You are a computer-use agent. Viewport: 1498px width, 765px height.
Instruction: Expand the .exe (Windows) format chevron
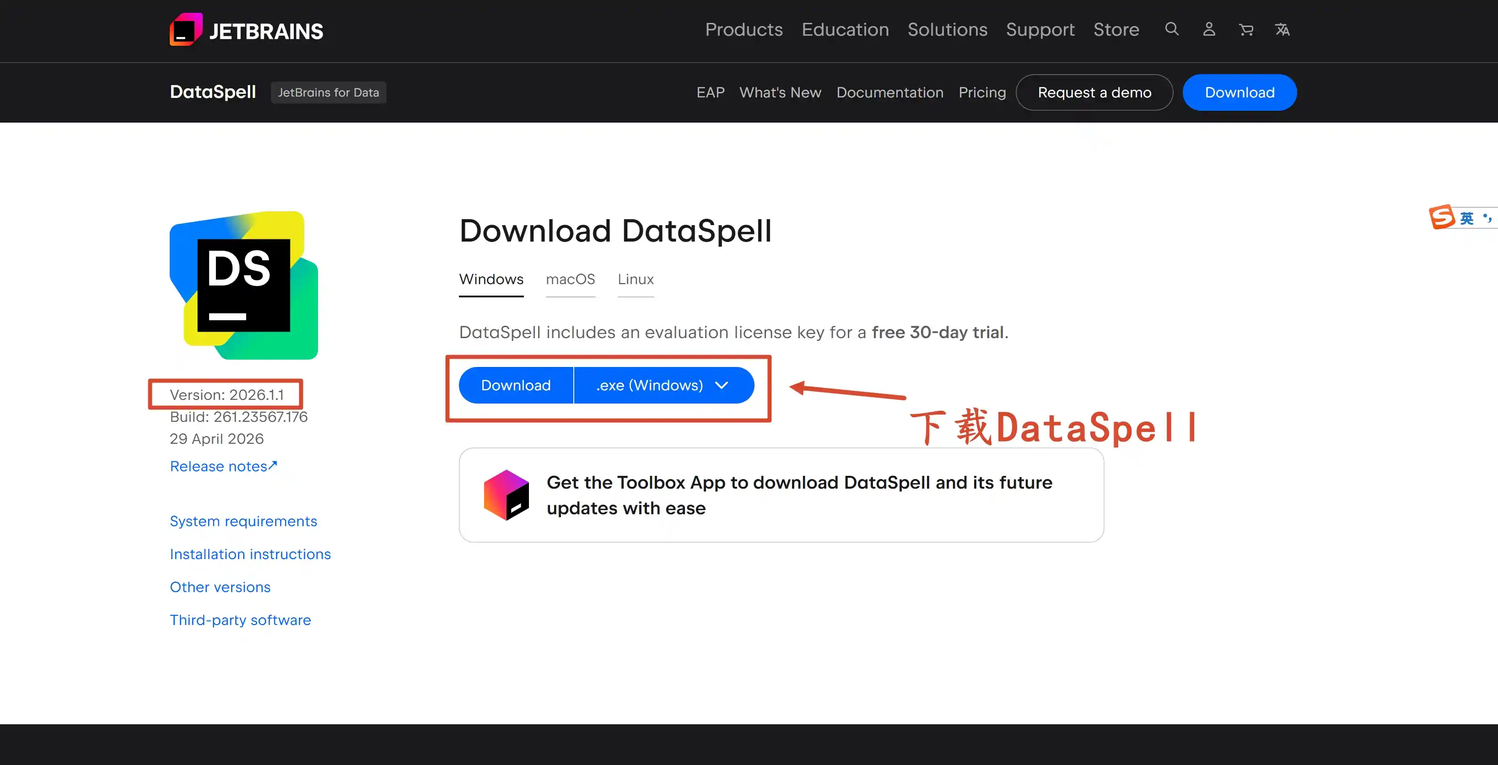click(721, 385)
